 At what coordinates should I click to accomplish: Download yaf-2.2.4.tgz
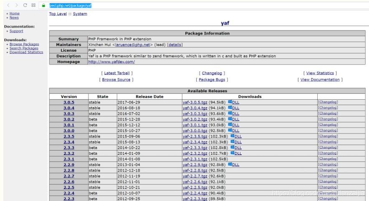pyautogui.click(x=195, y=193)
